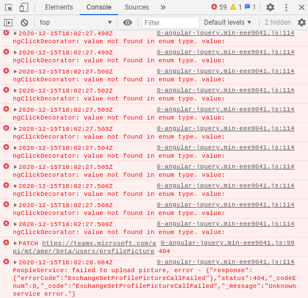Open the Default levels dropdown

(x=228, y=22)
